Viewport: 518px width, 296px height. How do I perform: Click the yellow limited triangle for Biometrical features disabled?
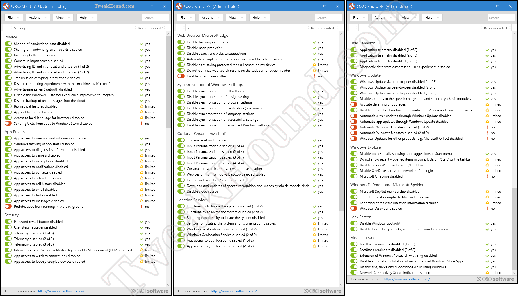[x=141, y=106]
